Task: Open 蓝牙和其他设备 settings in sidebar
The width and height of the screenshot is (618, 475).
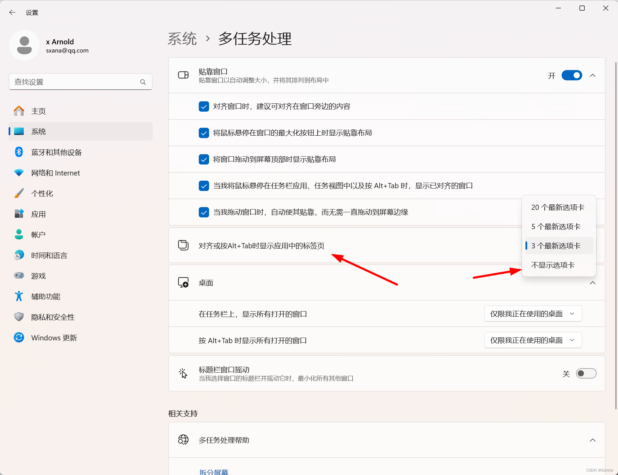Action: pos(57,152)
